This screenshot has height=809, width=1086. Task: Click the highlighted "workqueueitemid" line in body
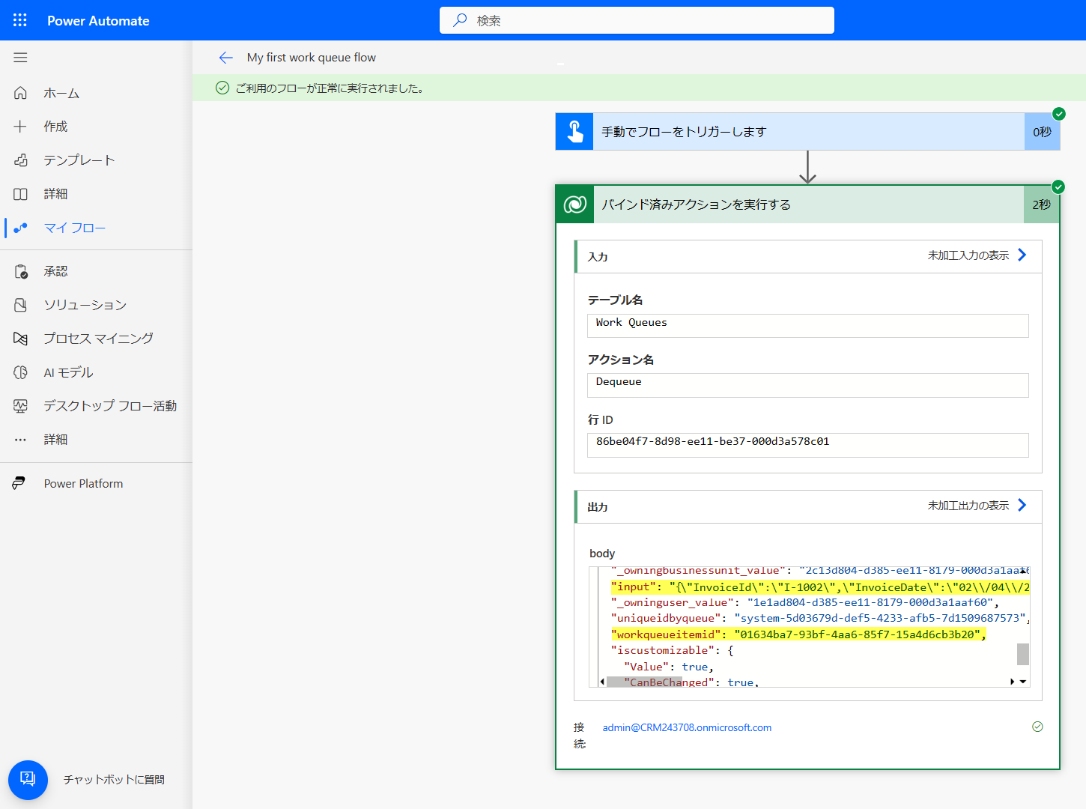pos(798,634)
